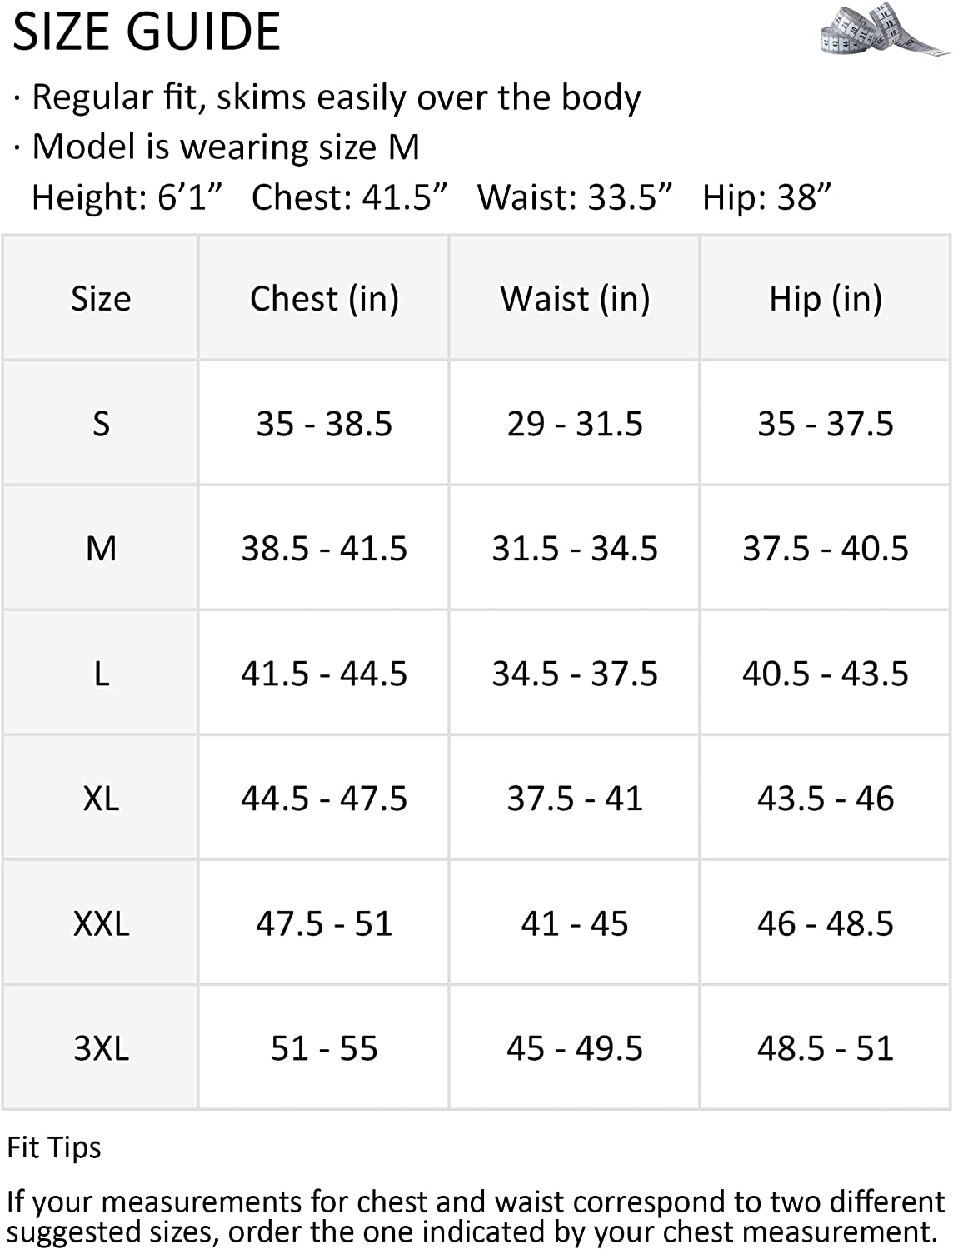Select the size M row label
This screenshot has height=1249, width=953.
coord(101,548)
